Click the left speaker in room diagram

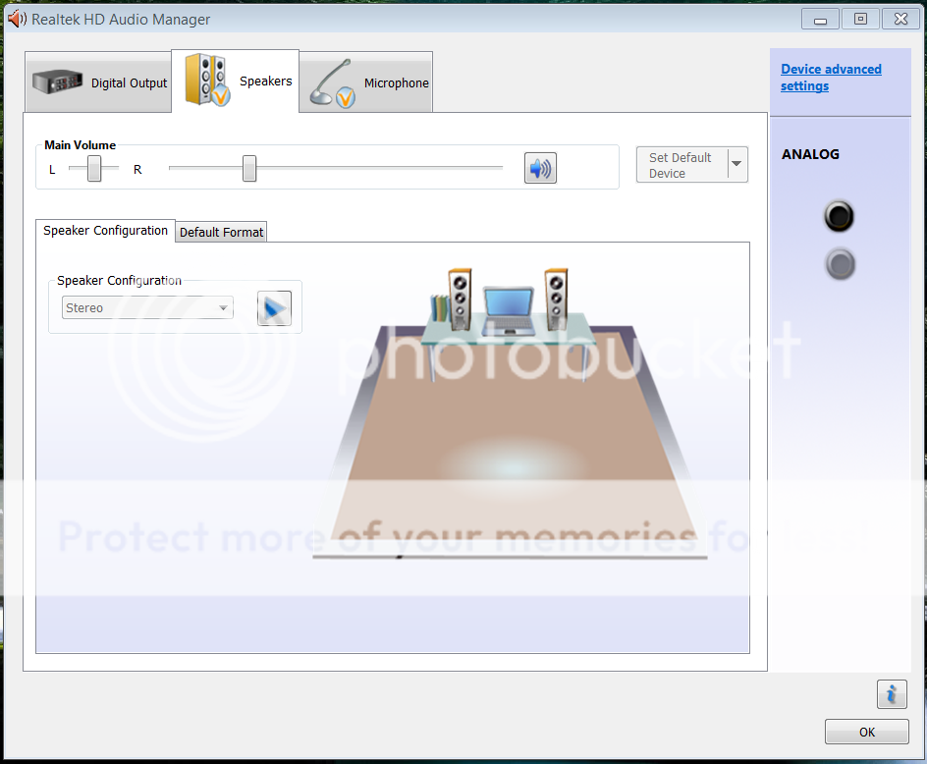point(459,298)
